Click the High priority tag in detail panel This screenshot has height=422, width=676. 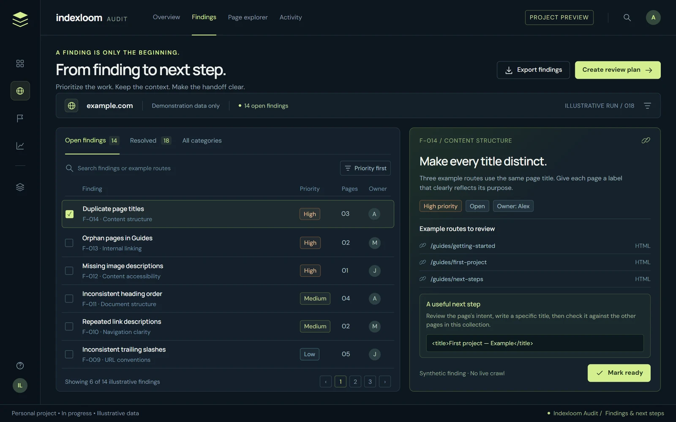pyautogui.click(x=441, y=206)
